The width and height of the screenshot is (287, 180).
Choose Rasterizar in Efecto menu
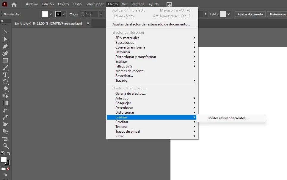point(152,75)
